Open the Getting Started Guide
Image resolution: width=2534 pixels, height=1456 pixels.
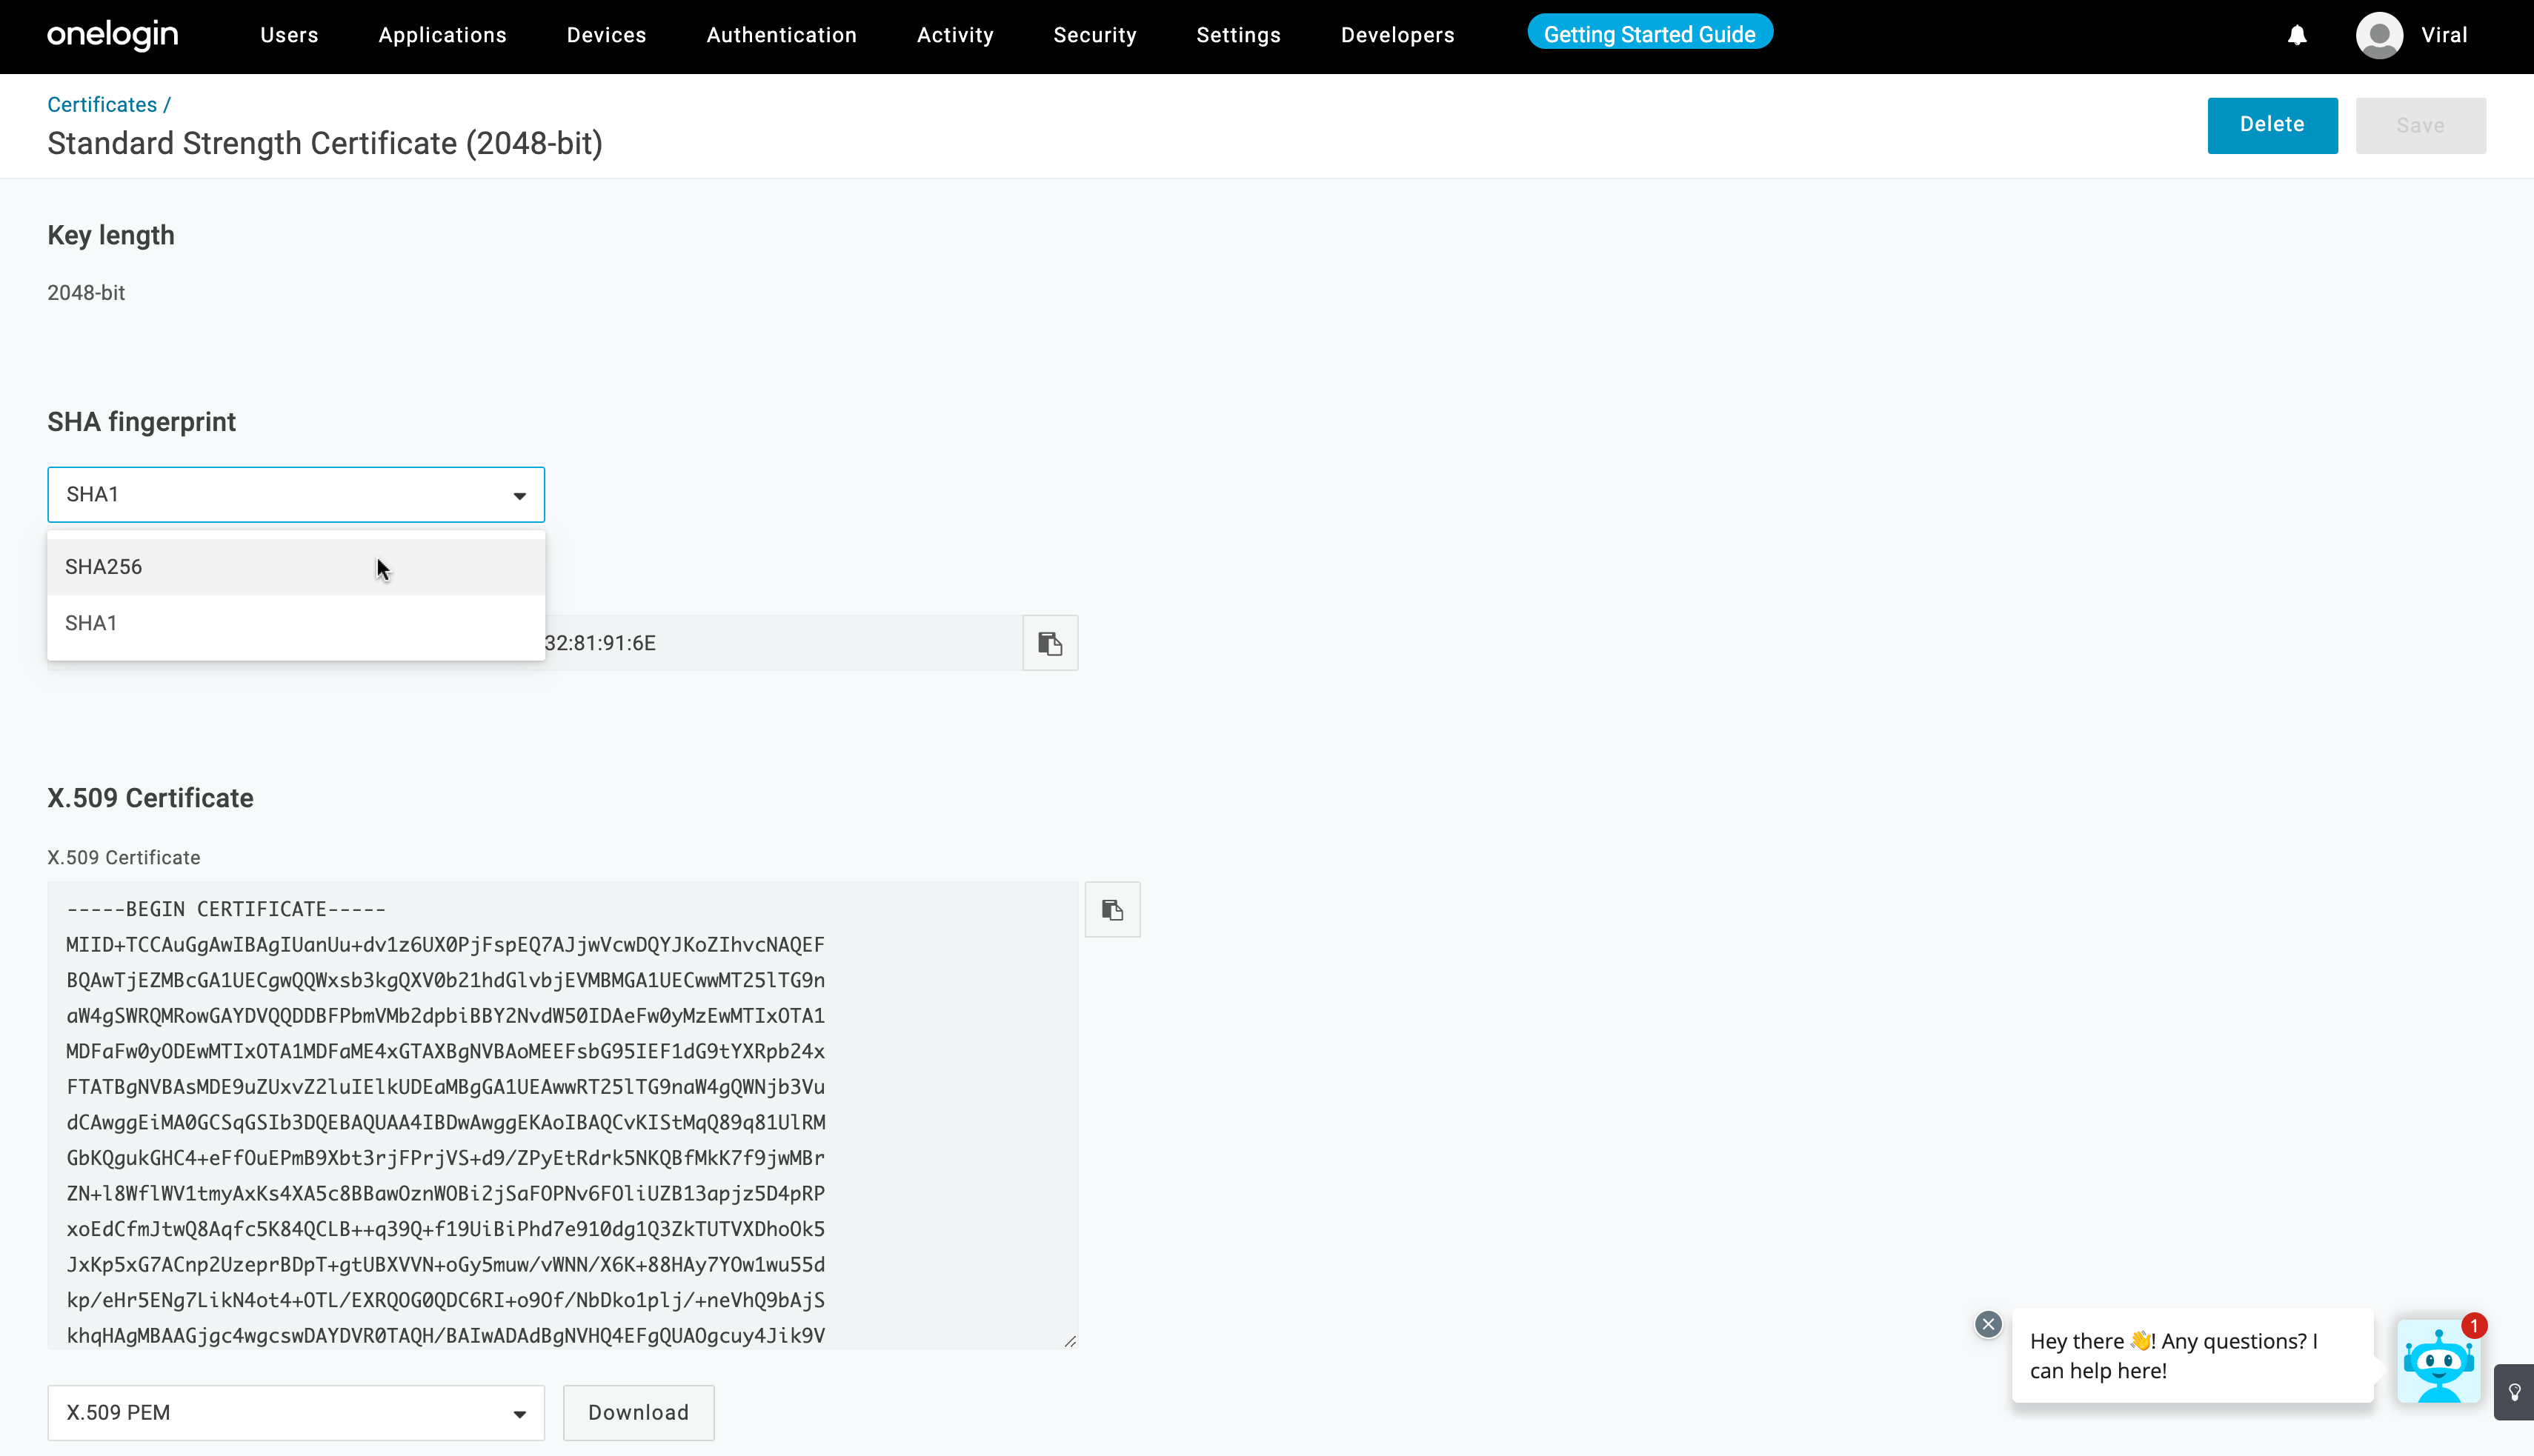[x=1649, y=34]
